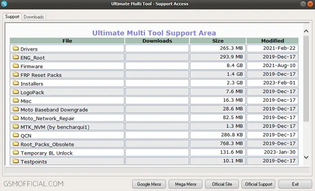Open the Misc folder icon
The image size is (315, 191).
click(16, 100)
